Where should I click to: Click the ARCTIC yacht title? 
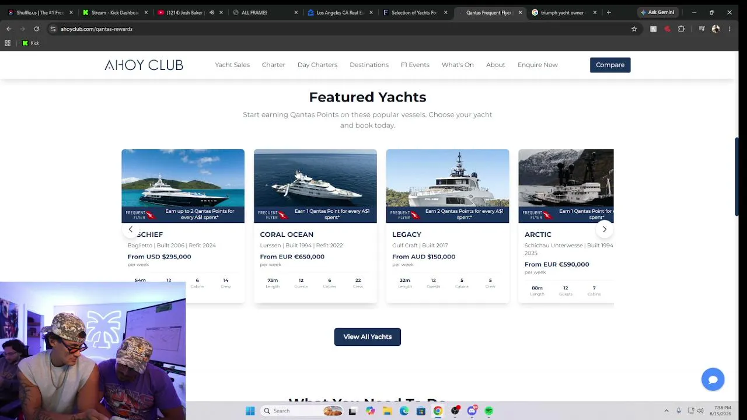click(x=537, y=235)
